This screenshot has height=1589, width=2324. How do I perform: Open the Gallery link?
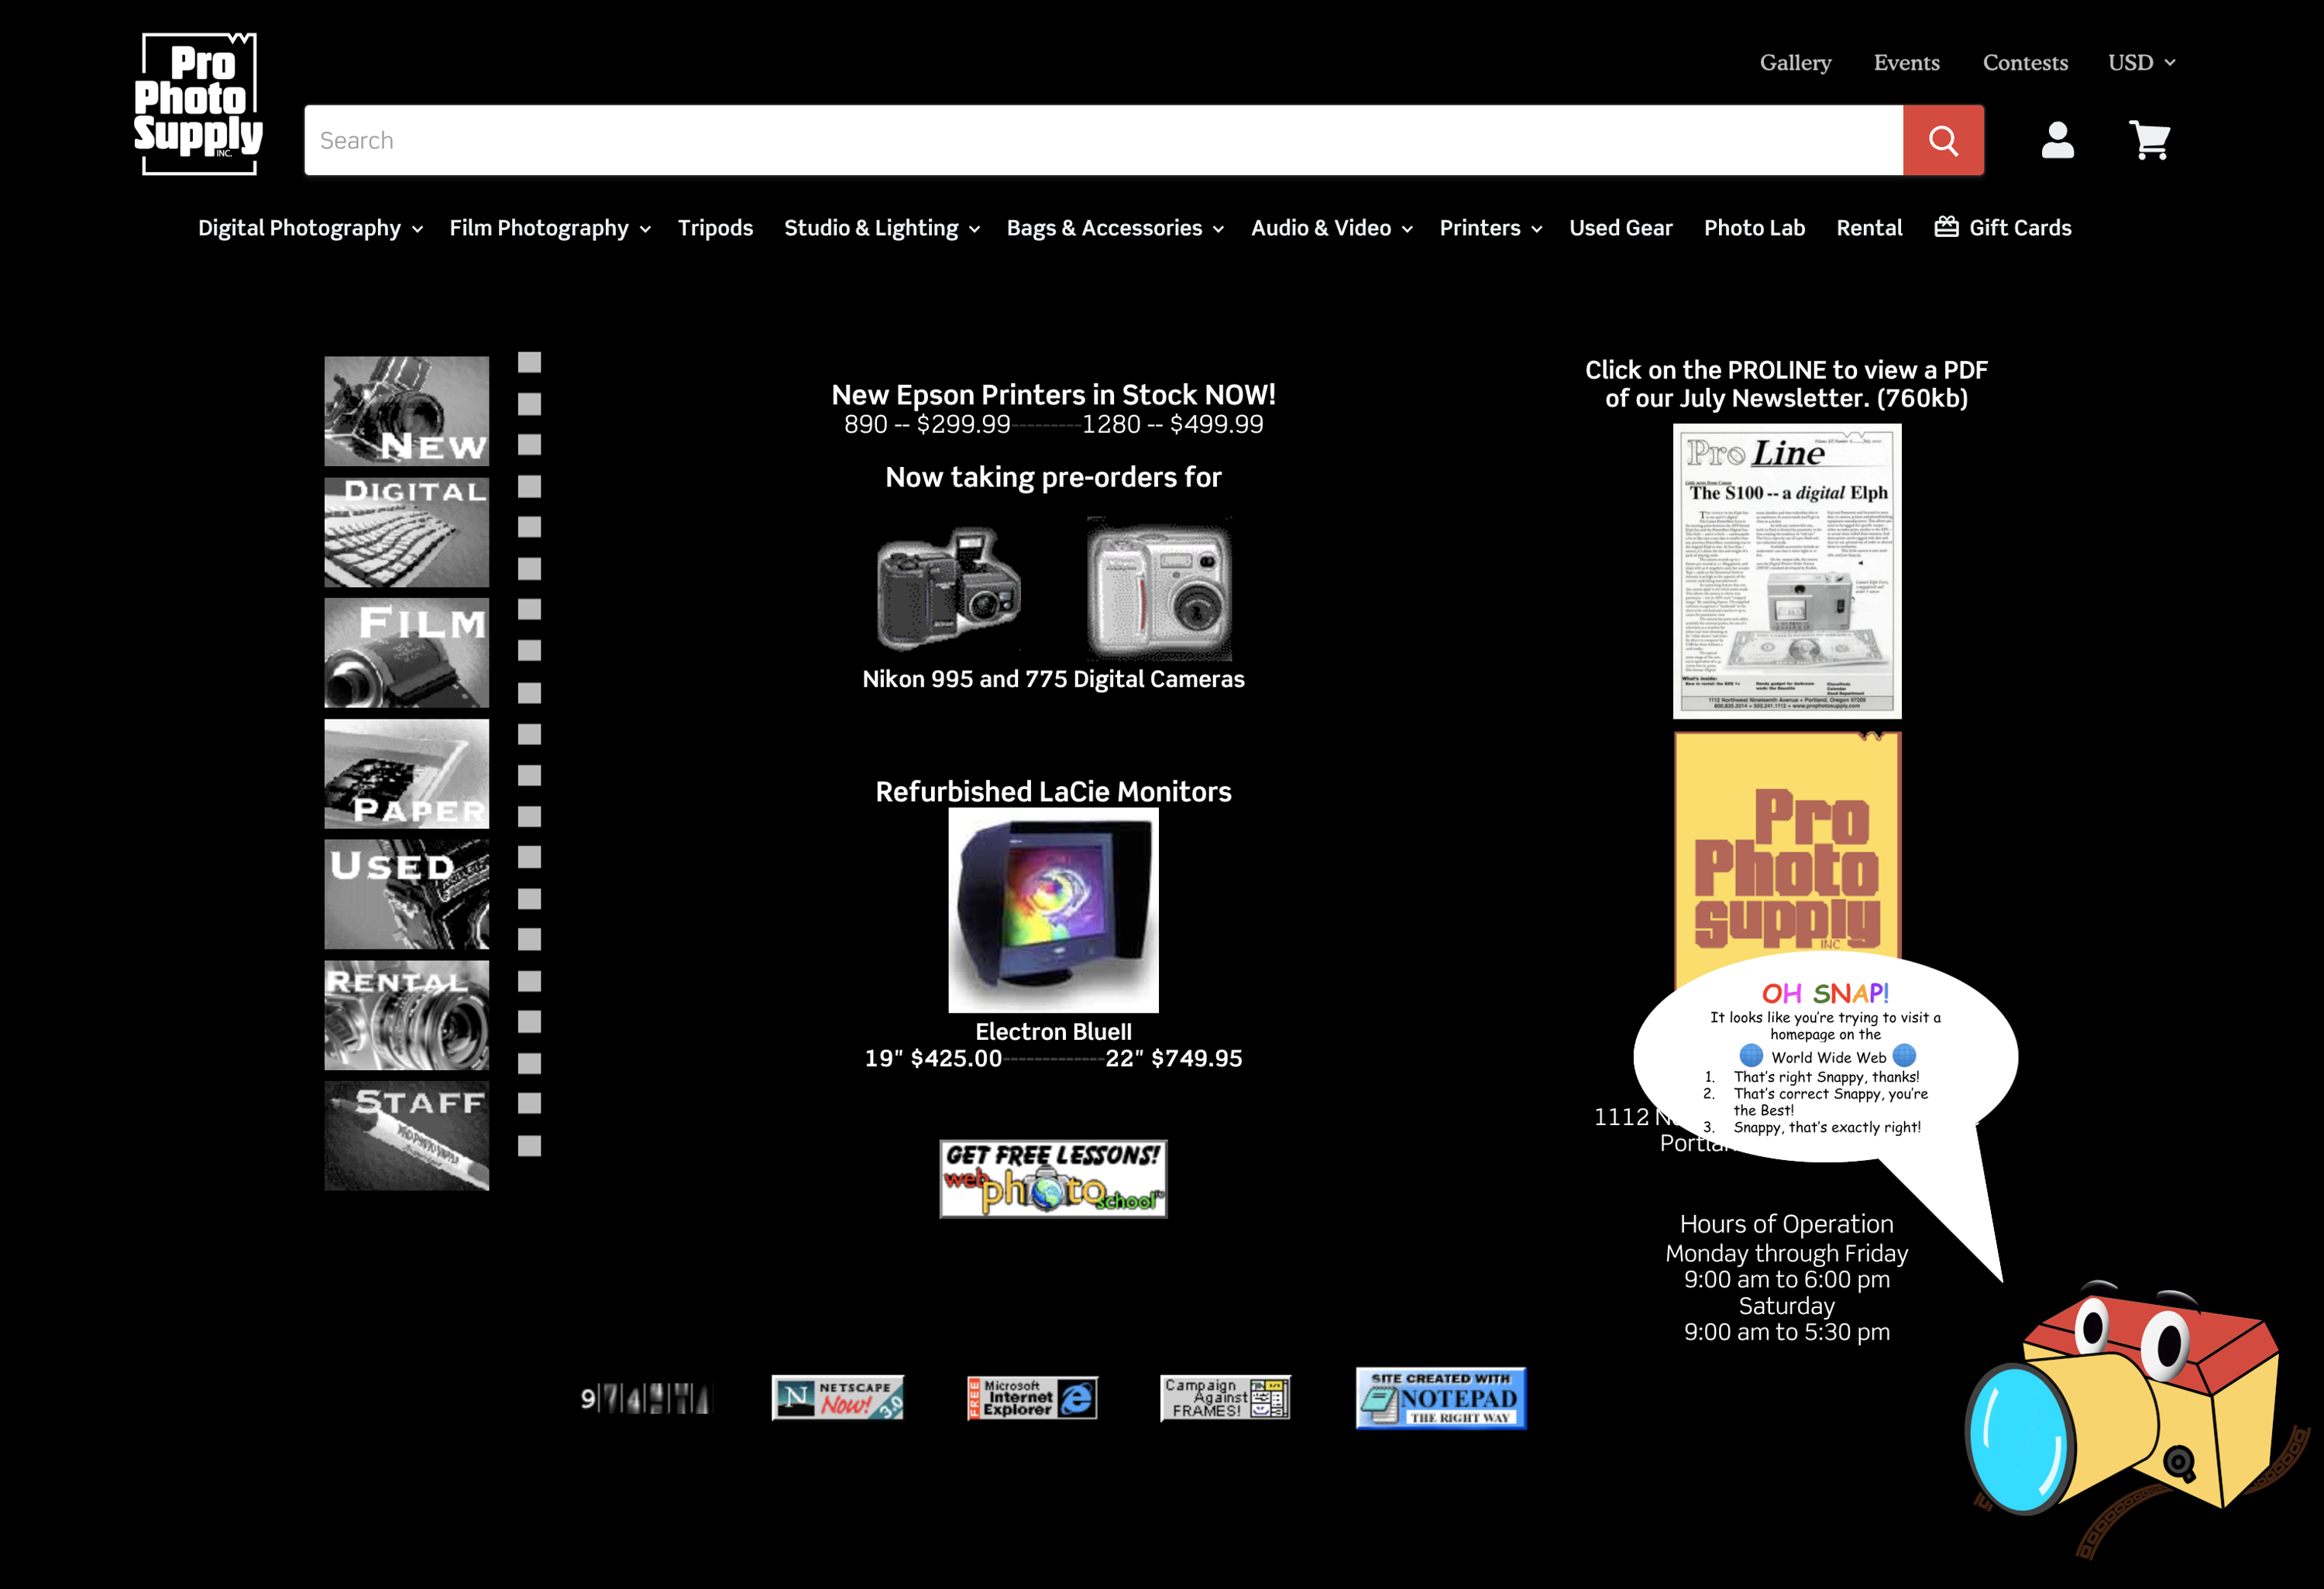tap(1795, 62)
